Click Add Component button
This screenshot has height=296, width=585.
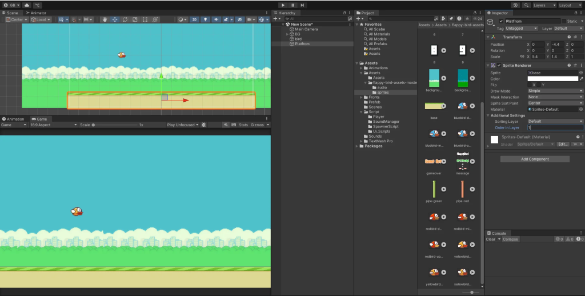tap(535, 159)
